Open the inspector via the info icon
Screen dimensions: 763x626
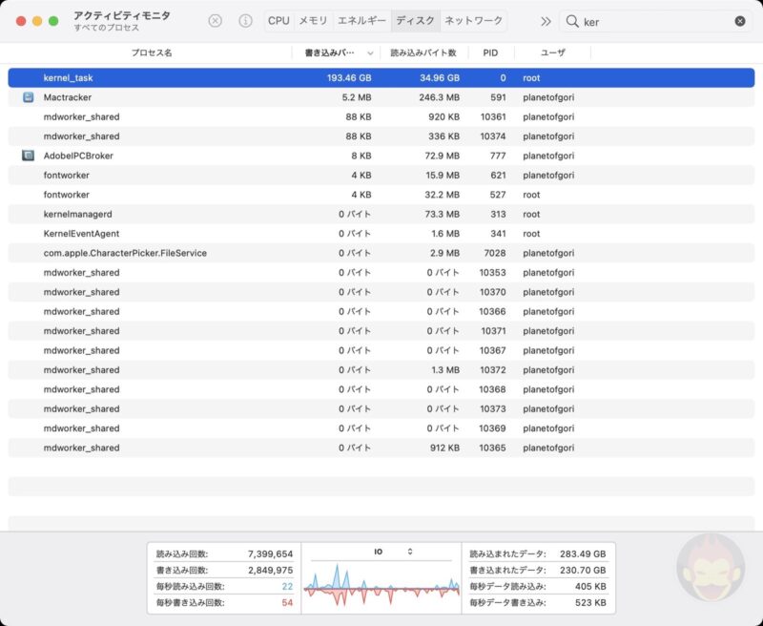[x=246, y=18]
